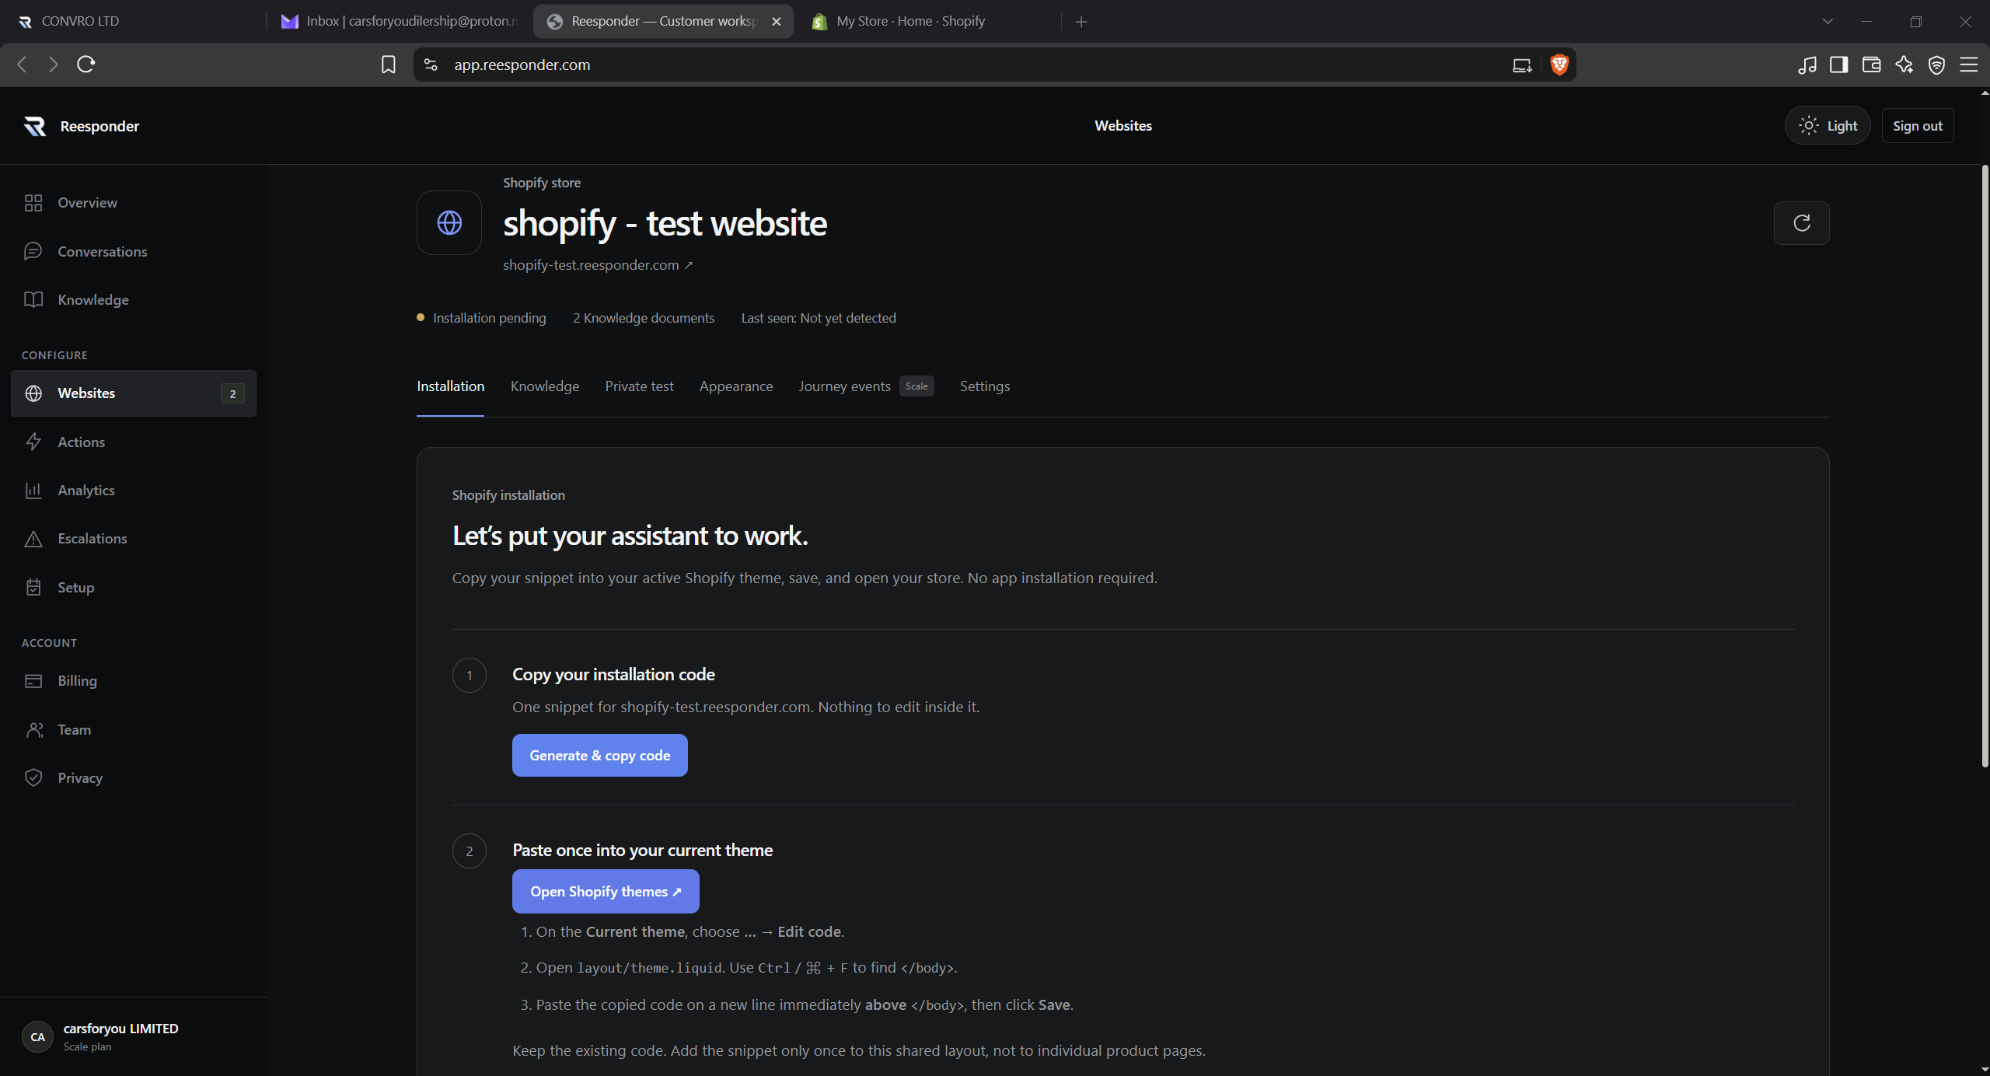1990x1076 pixels.
Task: Open the Journey events tab
Action: coord(866,386)
